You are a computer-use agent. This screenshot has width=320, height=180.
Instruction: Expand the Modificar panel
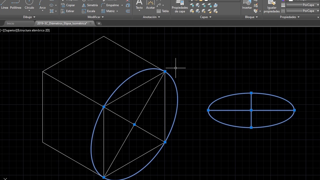pyautogui.click(x=95, y=17)
